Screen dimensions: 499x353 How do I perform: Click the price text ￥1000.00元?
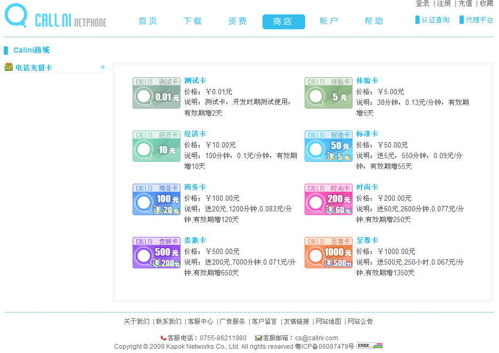pyautogui.click(x=396, y=251)
